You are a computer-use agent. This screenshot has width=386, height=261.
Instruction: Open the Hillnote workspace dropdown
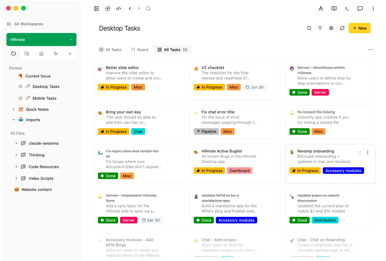tap(41, 40)
